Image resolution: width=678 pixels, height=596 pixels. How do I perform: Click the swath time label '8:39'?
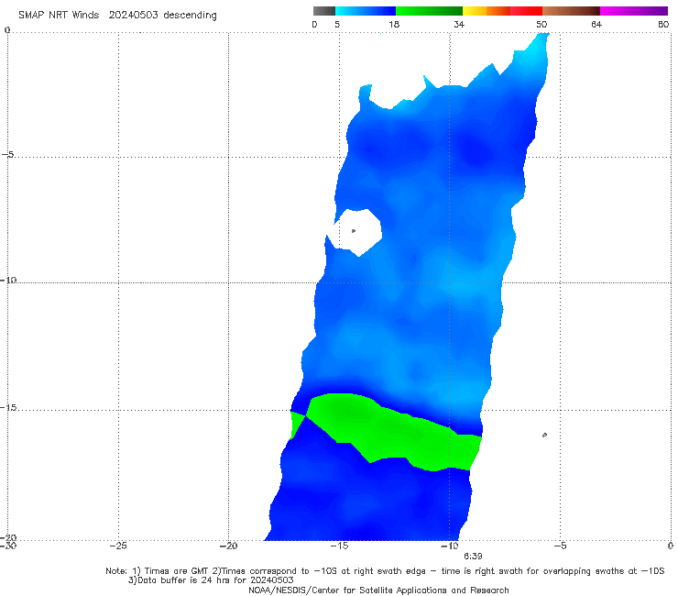click(473, 557)
